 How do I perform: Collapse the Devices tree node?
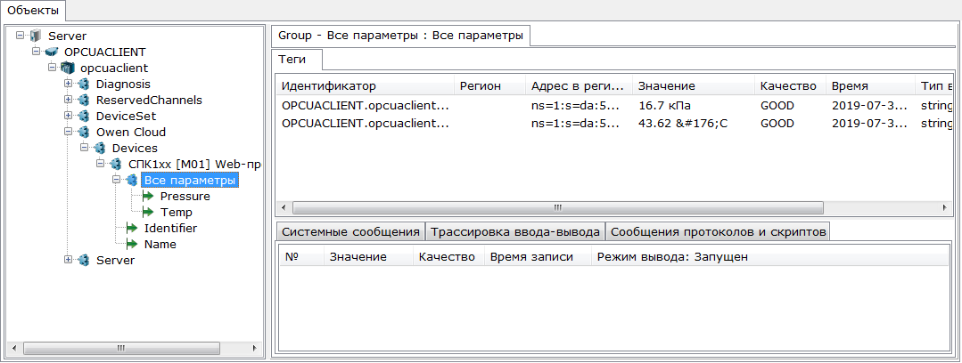pyautogui.click(x=84, y=148)
